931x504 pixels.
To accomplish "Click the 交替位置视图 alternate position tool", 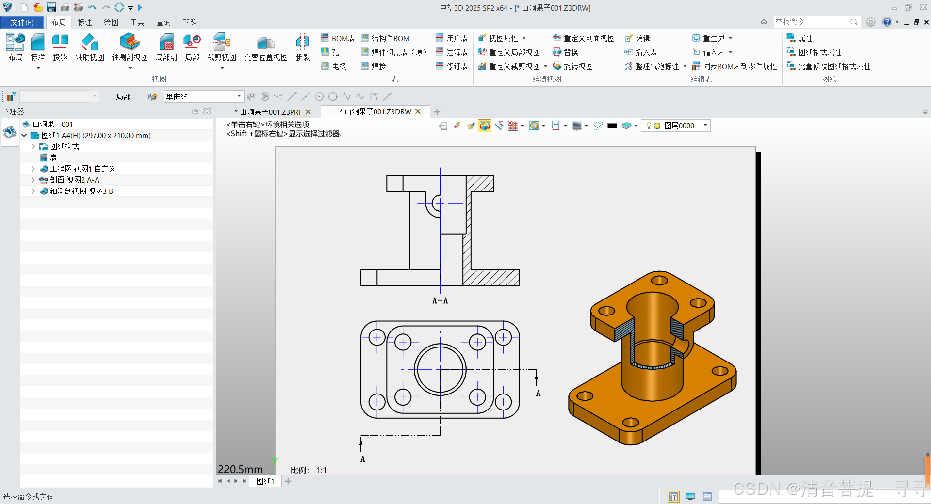I will [266, 47].
